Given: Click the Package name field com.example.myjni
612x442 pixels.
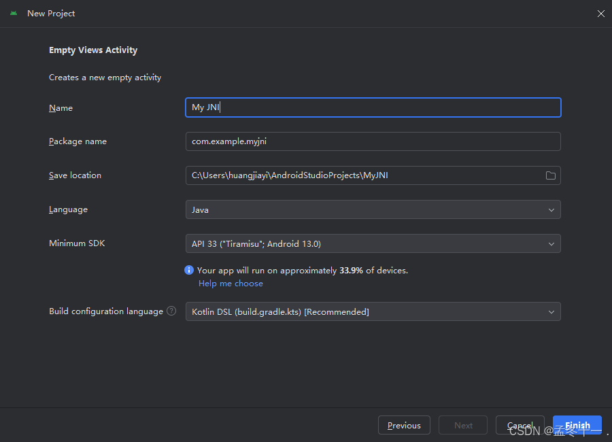Looking at the screenshot, I should point(373,141).
